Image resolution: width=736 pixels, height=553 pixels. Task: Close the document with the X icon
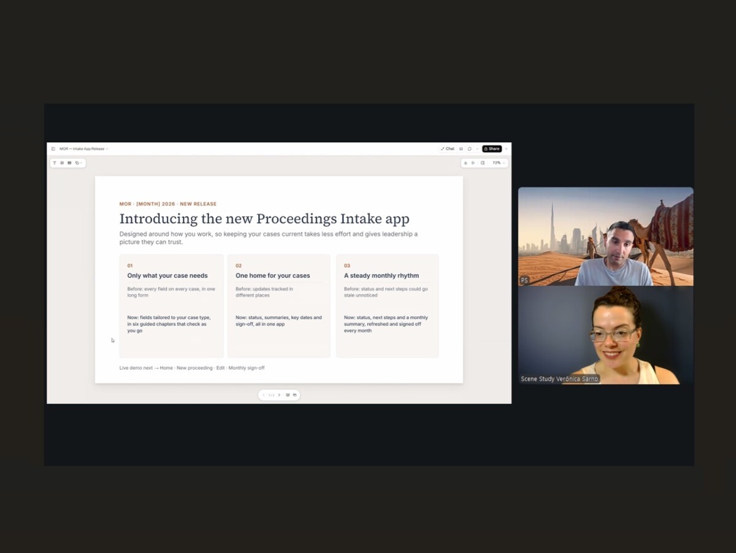[506, 149]
